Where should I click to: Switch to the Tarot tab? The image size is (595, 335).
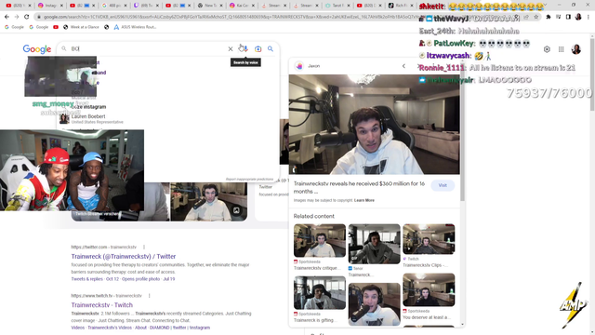[336, 6]
